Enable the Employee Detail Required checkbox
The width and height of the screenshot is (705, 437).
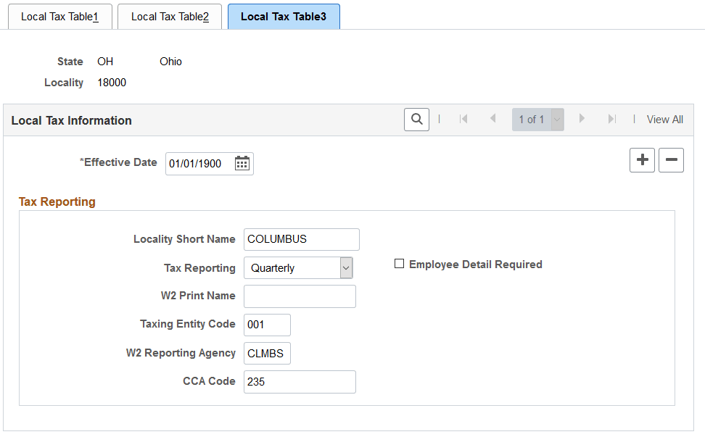pyautogui.click(x=399, y=264)
